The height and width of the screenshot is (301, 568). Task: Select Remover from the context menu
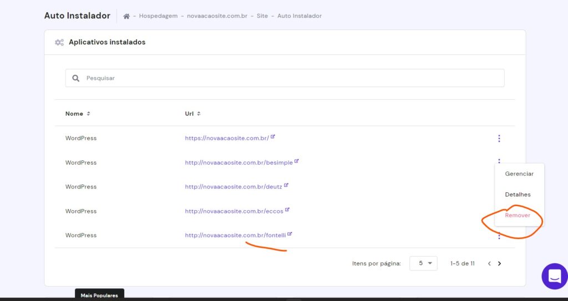[518, 215]
